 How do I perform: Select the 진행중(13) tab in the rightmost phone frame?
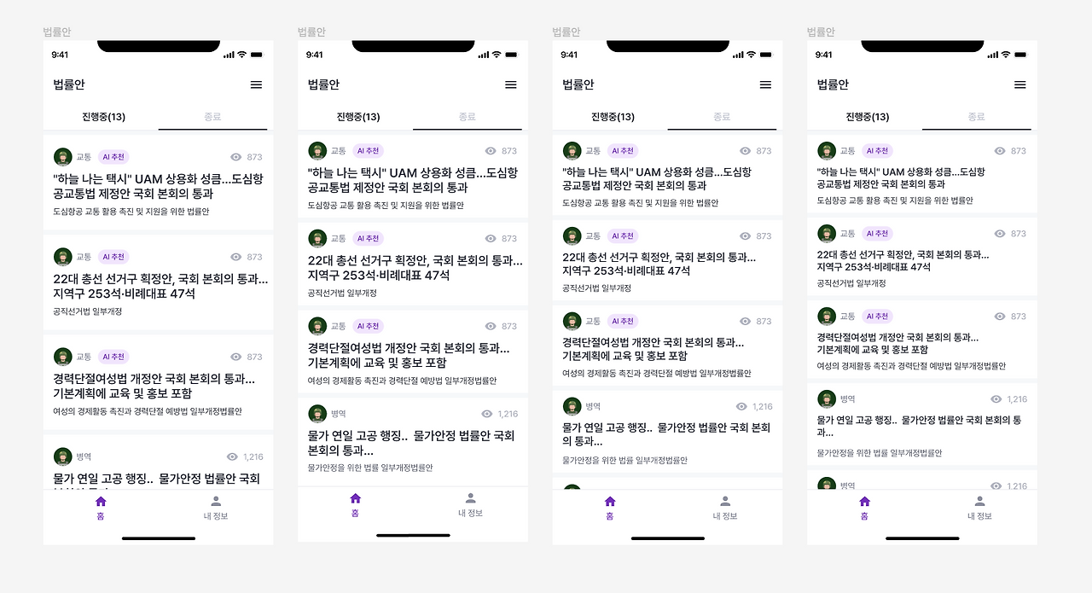click(x=868, y=117)
